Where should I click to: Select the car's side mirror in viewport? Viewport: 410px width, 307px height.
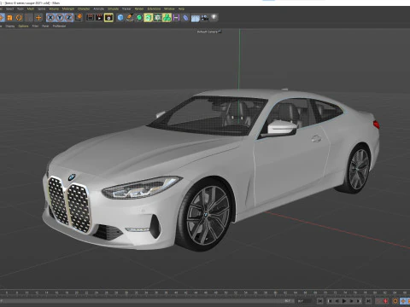(x=282, y=128)
